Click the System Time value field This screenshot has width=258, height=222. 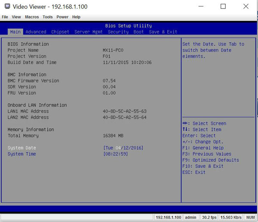click(116, 154)
